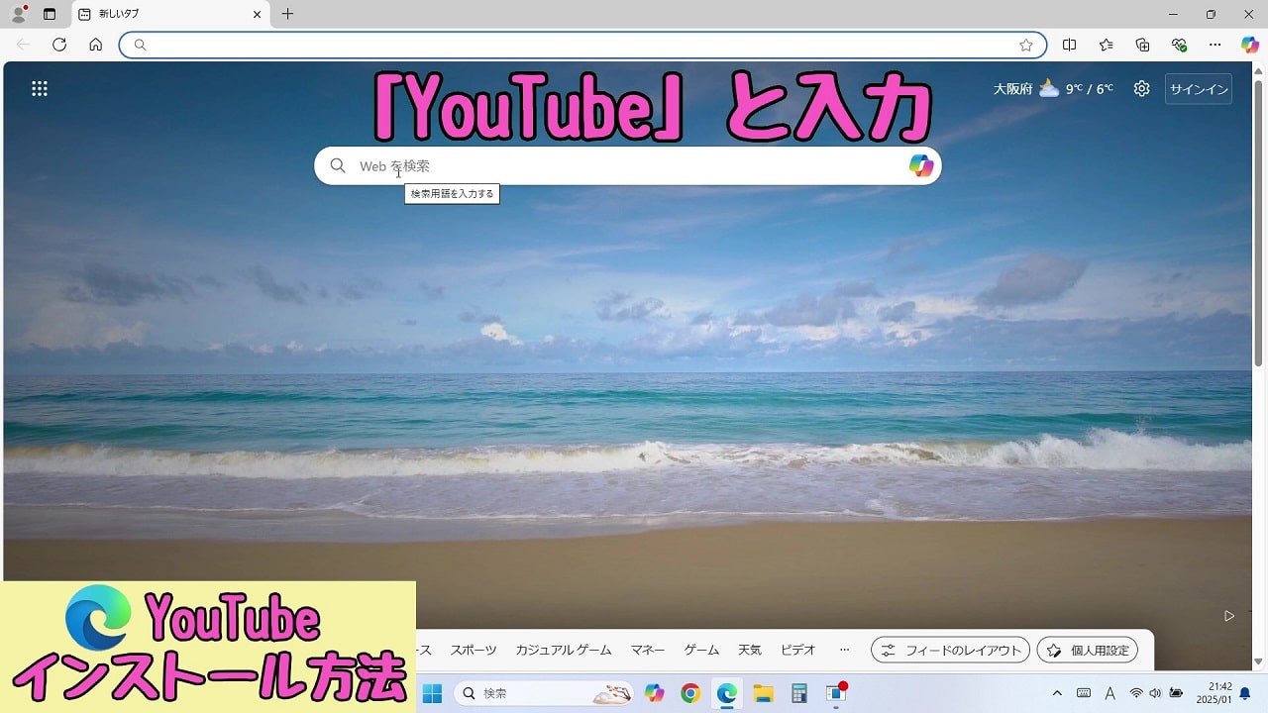Click the scrollbar down arrow

pyautogui.click(x=1259, y=662)
